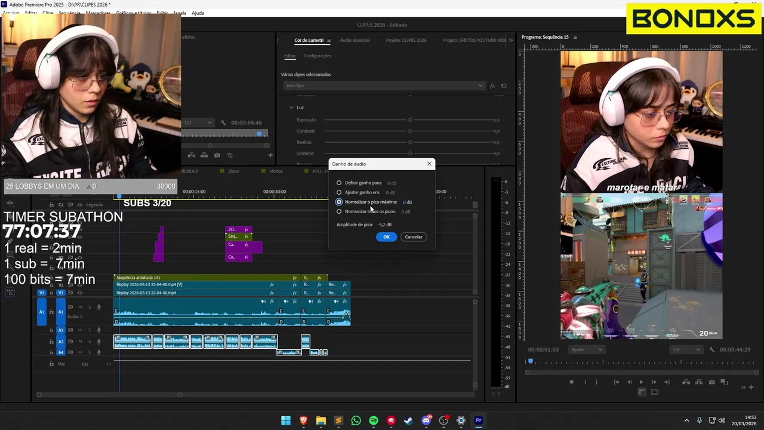Go to In point in program monitor
This screenshot has height=430, width=764.
click(x=617, y=382)
